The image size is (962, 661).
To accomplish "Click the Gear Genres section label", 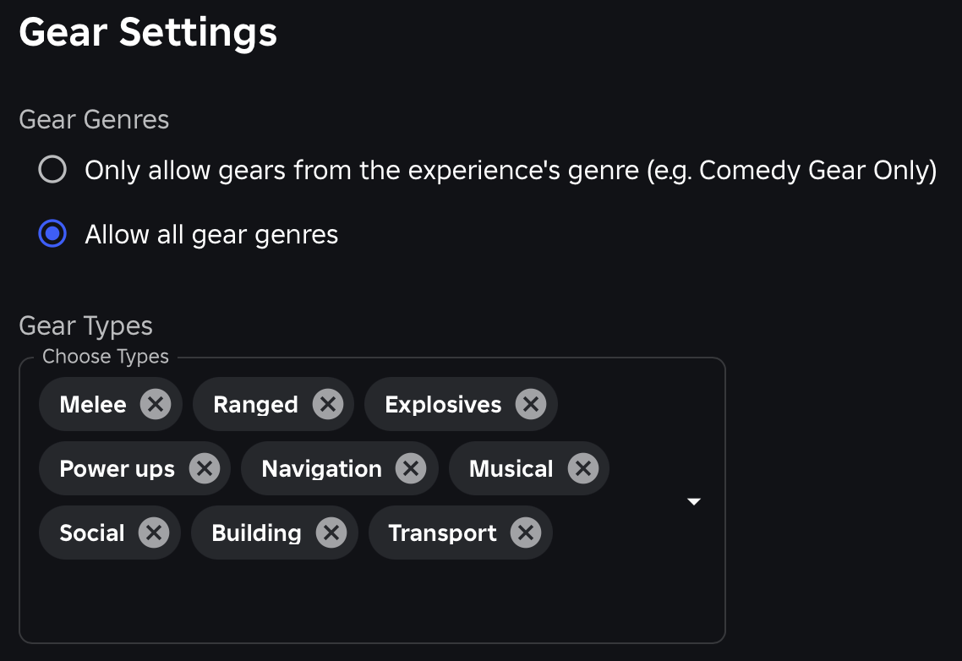I will pyautogui.click(x=94, y=119).
